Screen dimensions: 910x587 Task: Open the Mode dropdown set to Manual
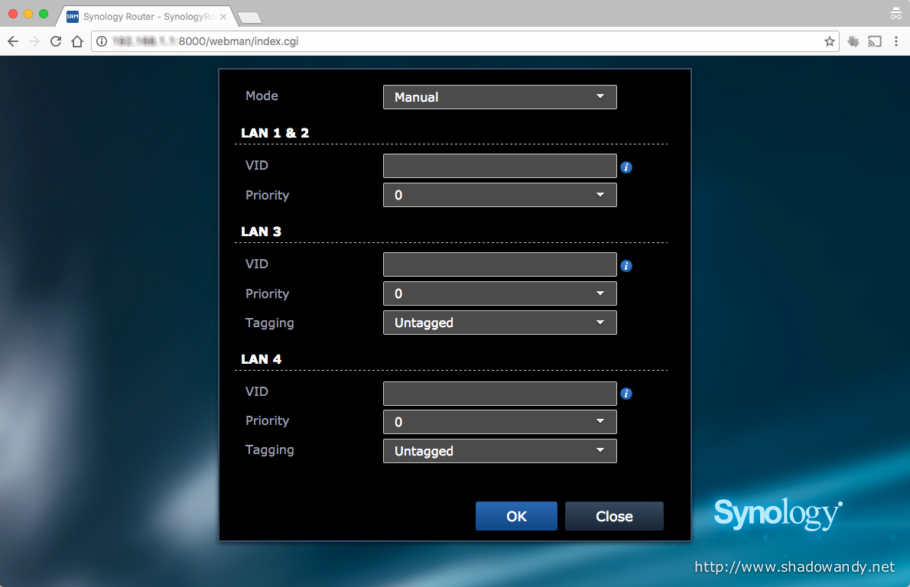(x=499, y=97)
